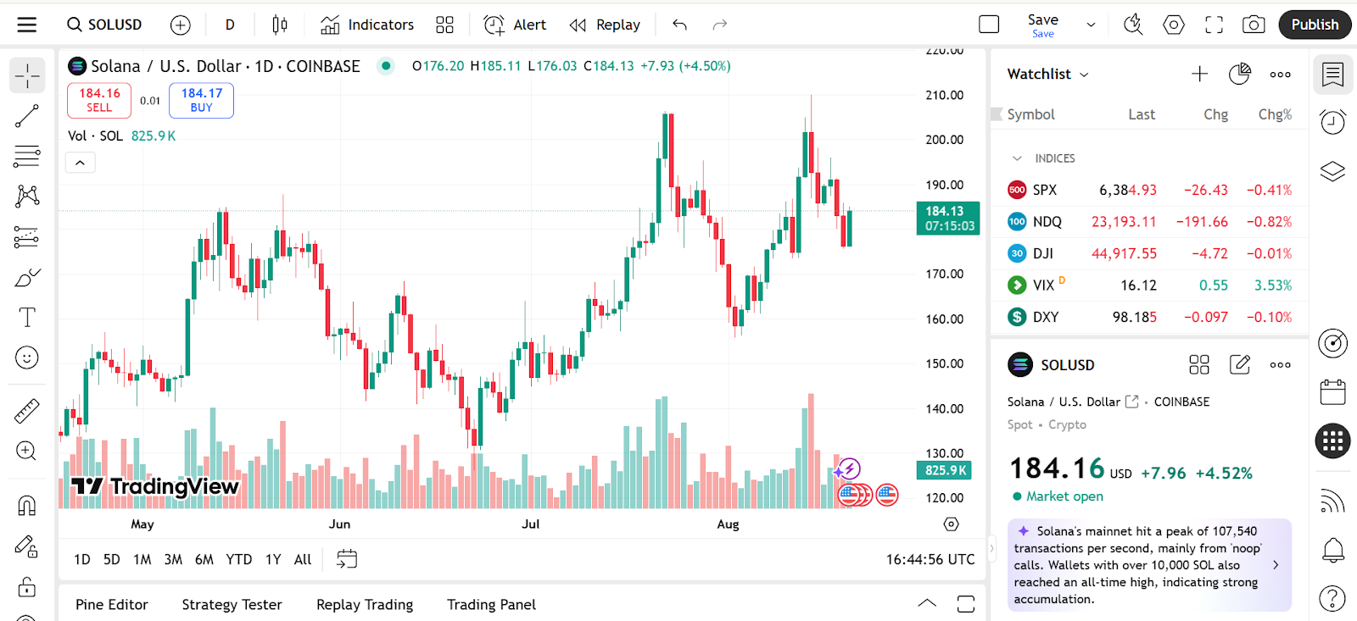Enter fullscreen mode

pyautogui.click(x=1214, y=25)
